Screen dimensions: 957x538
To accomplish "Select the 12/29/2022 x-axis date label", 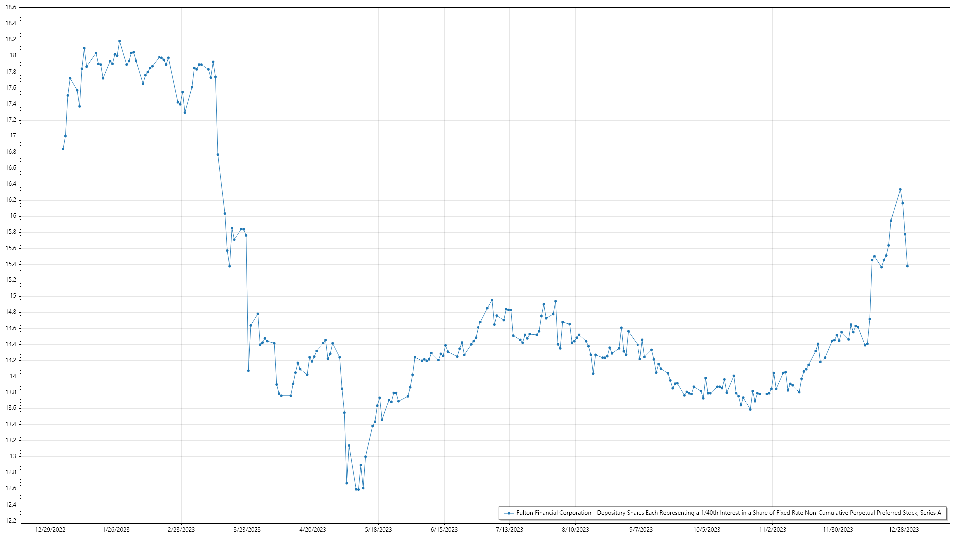I will click(x=50, y=530).
